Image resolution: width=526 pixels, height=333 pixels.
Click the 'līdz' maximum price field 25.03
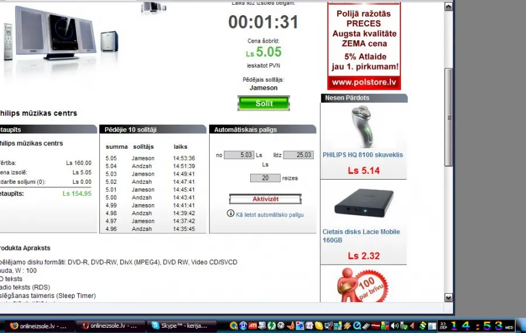[298, 155]
